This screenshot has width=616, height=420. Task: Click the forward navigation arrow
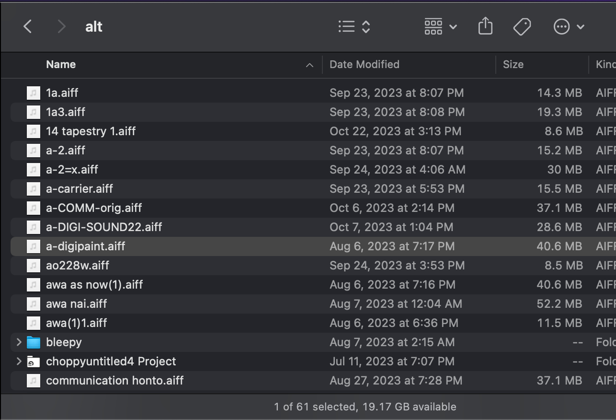[61, 27]
